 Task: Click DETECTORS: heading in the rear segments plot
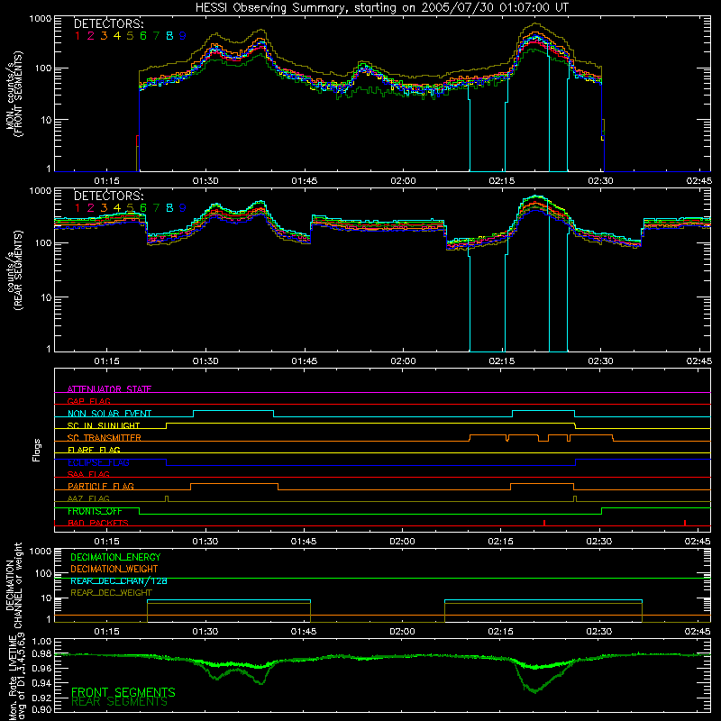[x=108, y=196]
